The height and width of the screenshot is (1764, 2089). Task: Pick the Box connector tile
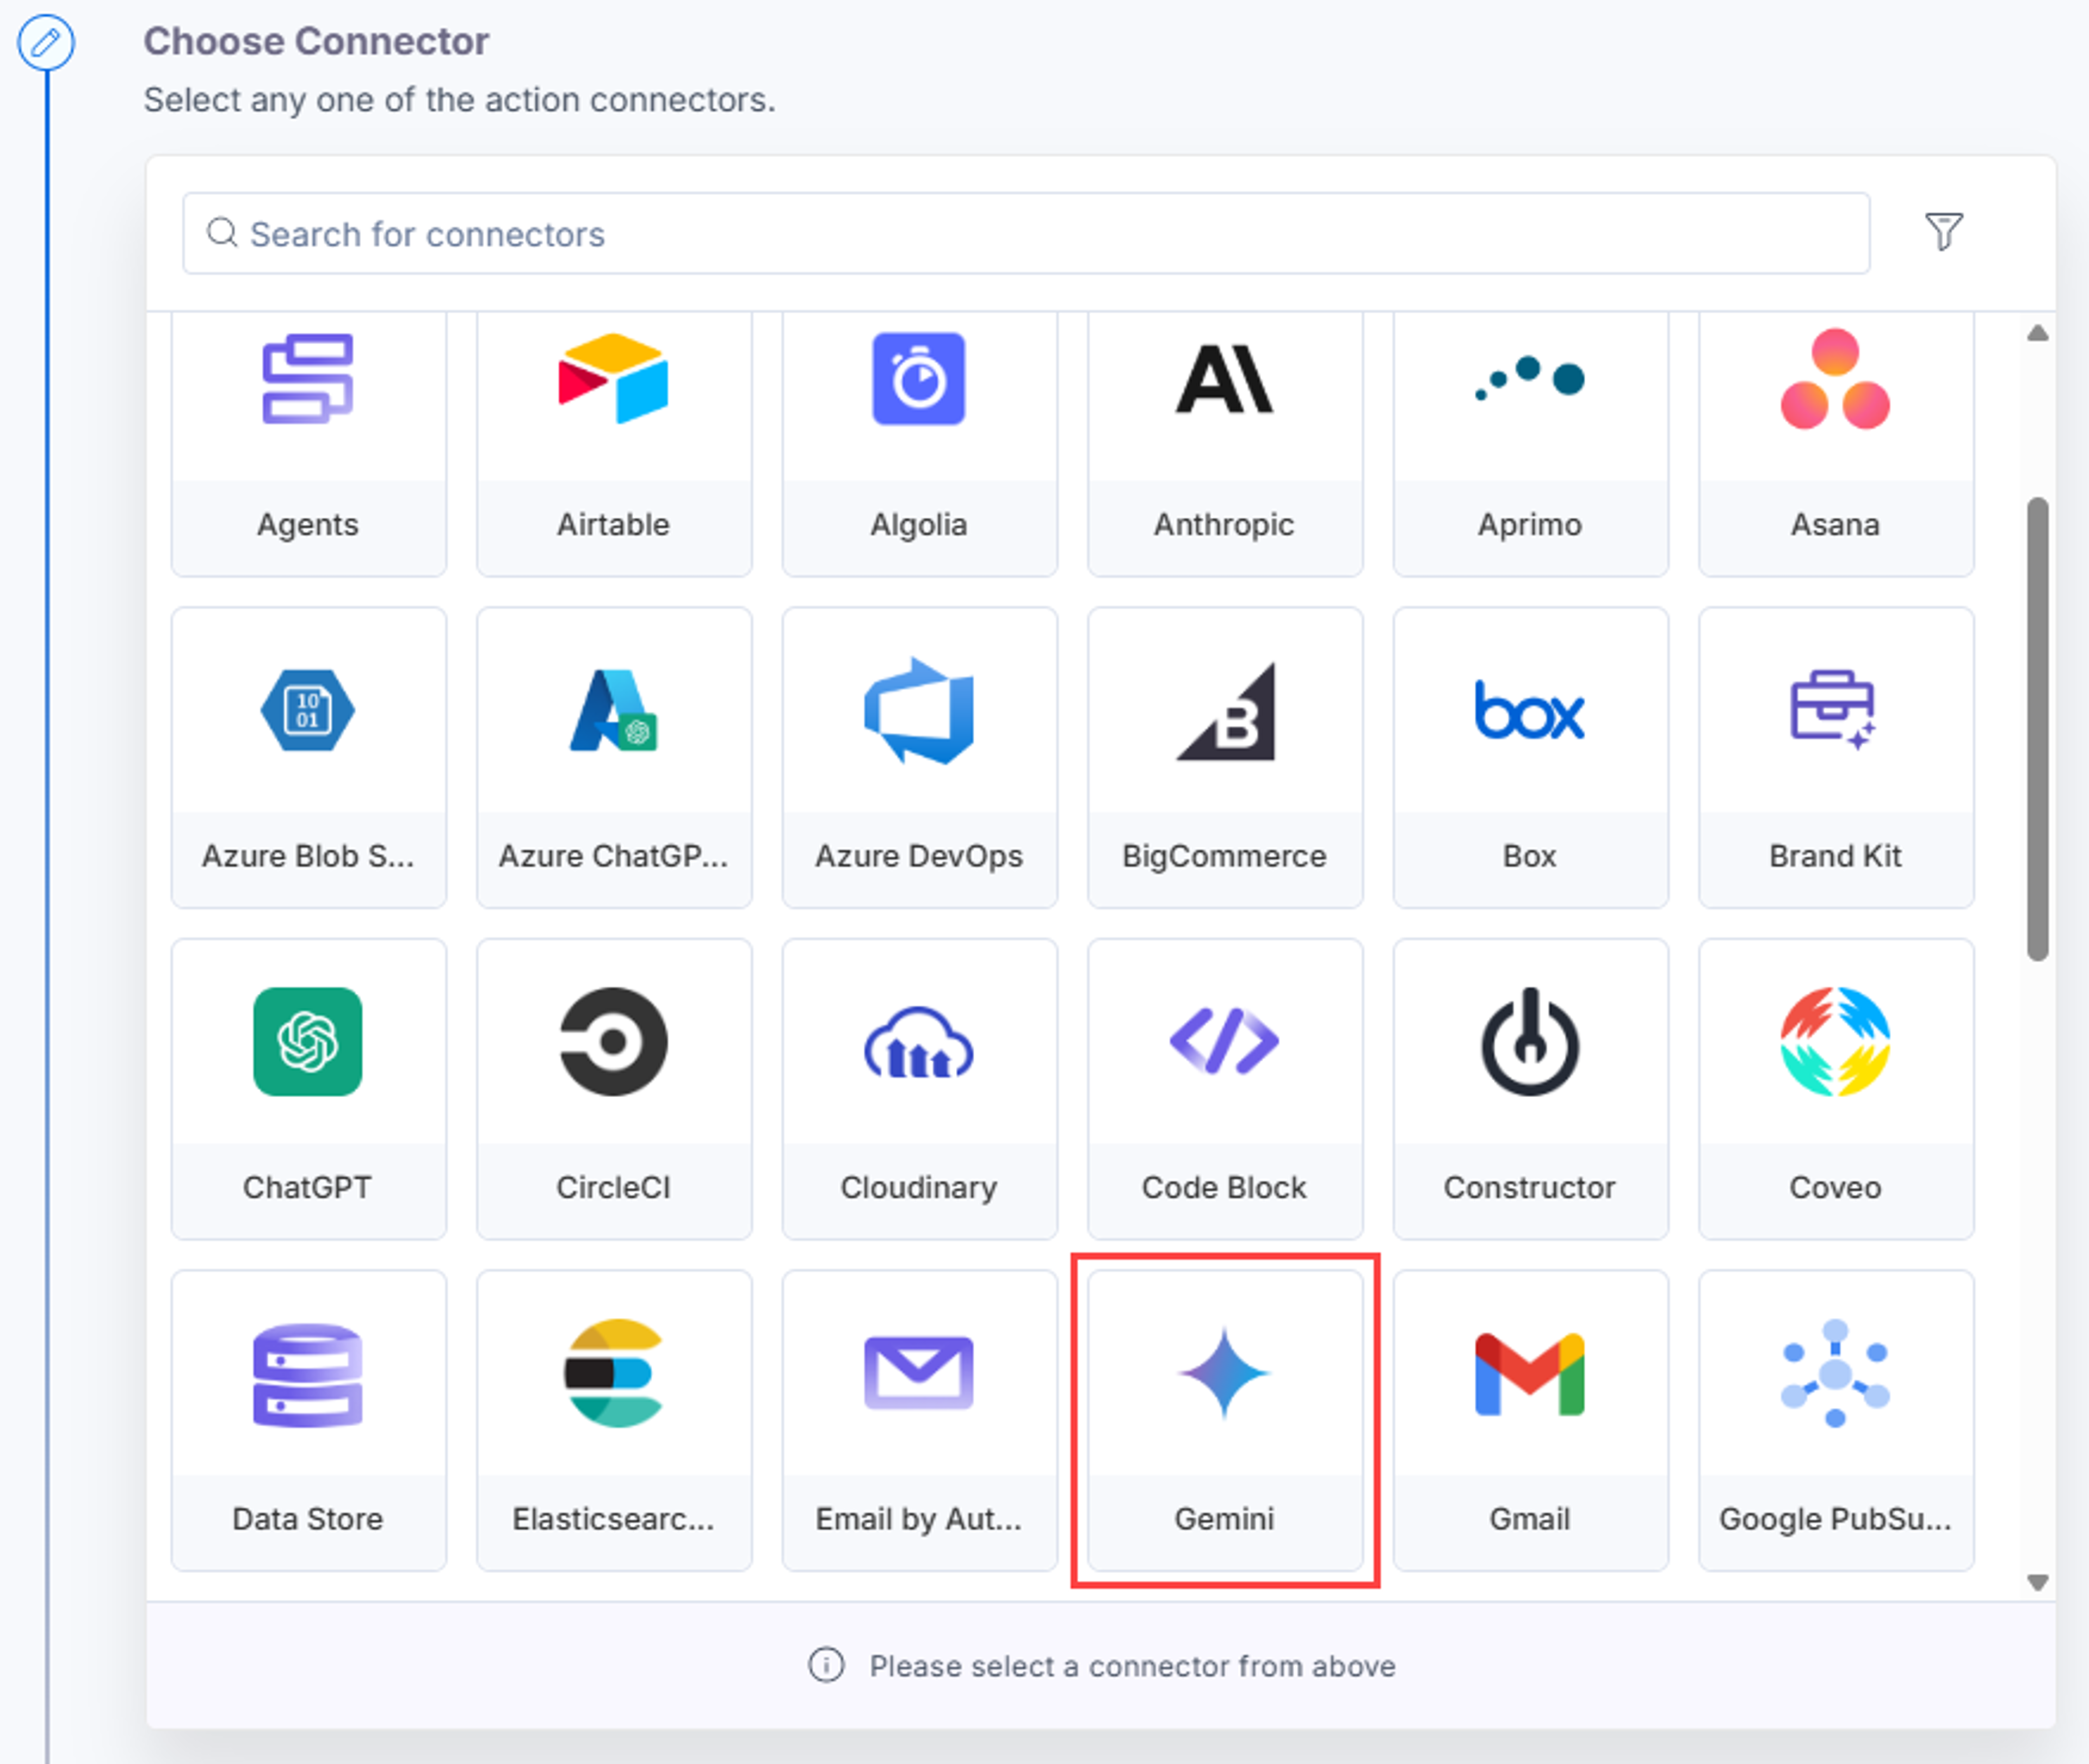coord(1530,758)
